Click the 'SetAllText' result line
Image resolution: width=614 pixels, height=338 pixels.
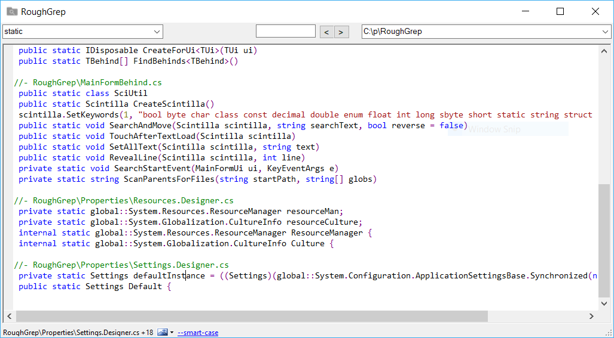click(x=169, y=147)
